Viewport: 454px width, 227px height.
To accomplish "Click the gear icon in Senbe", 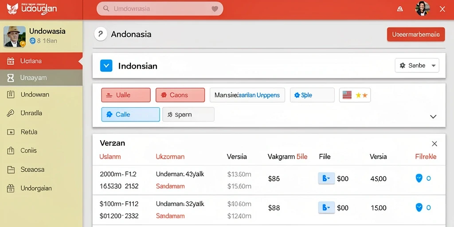I will (403, 66).
